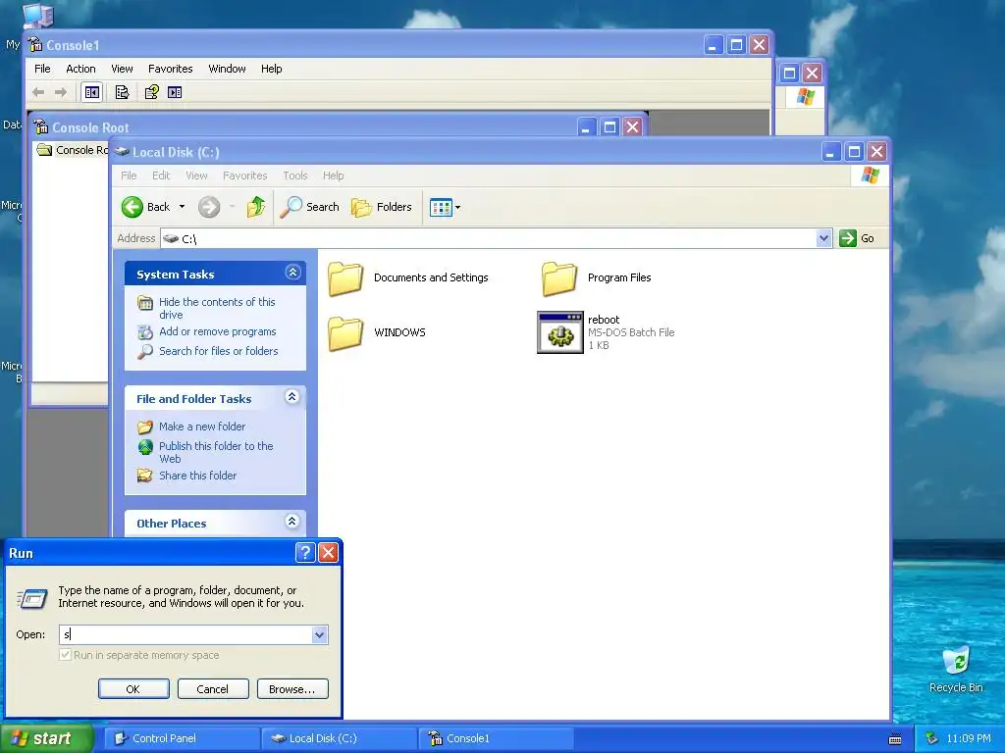Click the Help icon in Console1 toolbar
Viewport: 1005px width, 753px height.
coord(151,92)
